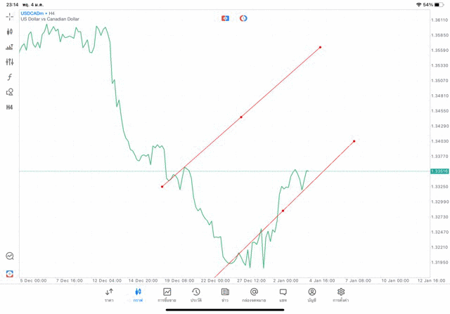Viewport: 450px width, 314px height.
Task: Switch to the Trade tab
Action: click(x=167, y=294)
